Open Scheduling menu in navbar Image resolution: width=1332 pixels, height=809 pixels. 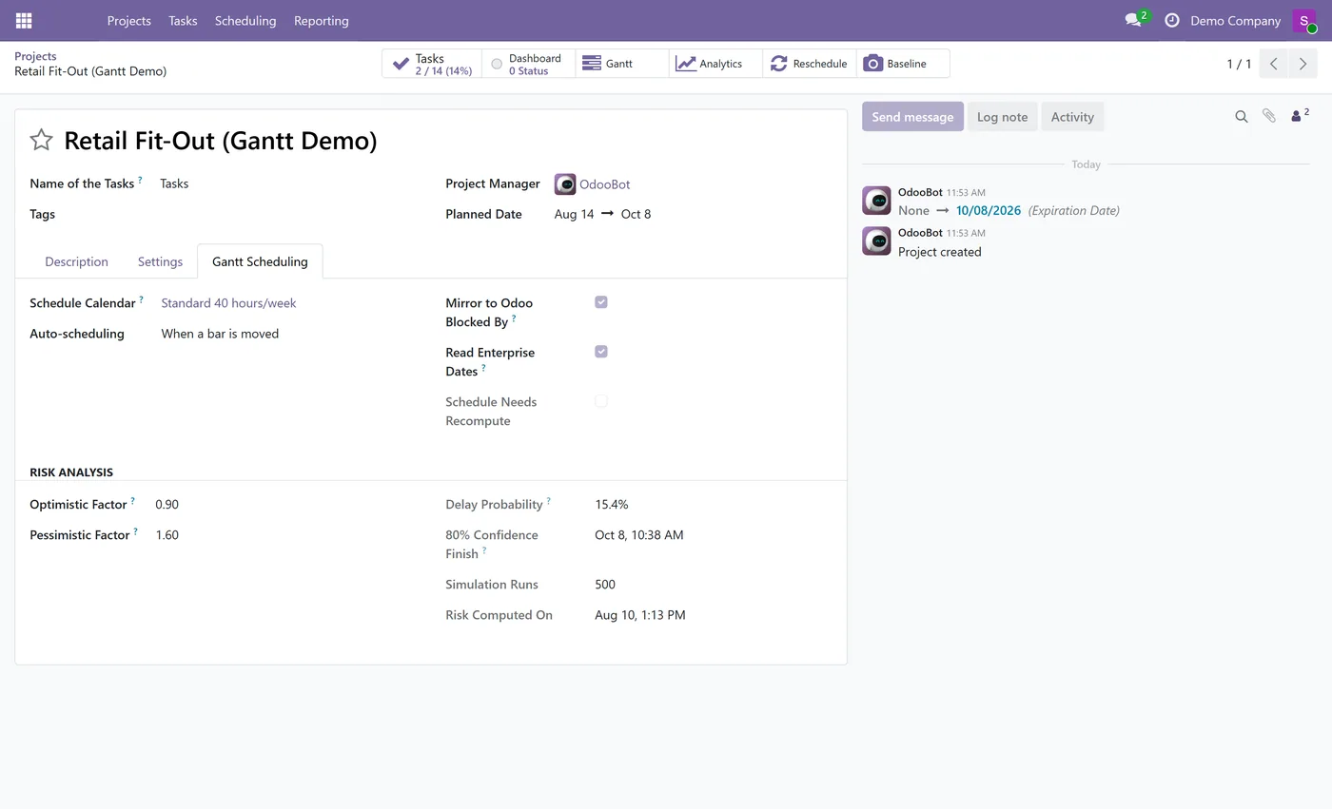click(x=245, y=20)
